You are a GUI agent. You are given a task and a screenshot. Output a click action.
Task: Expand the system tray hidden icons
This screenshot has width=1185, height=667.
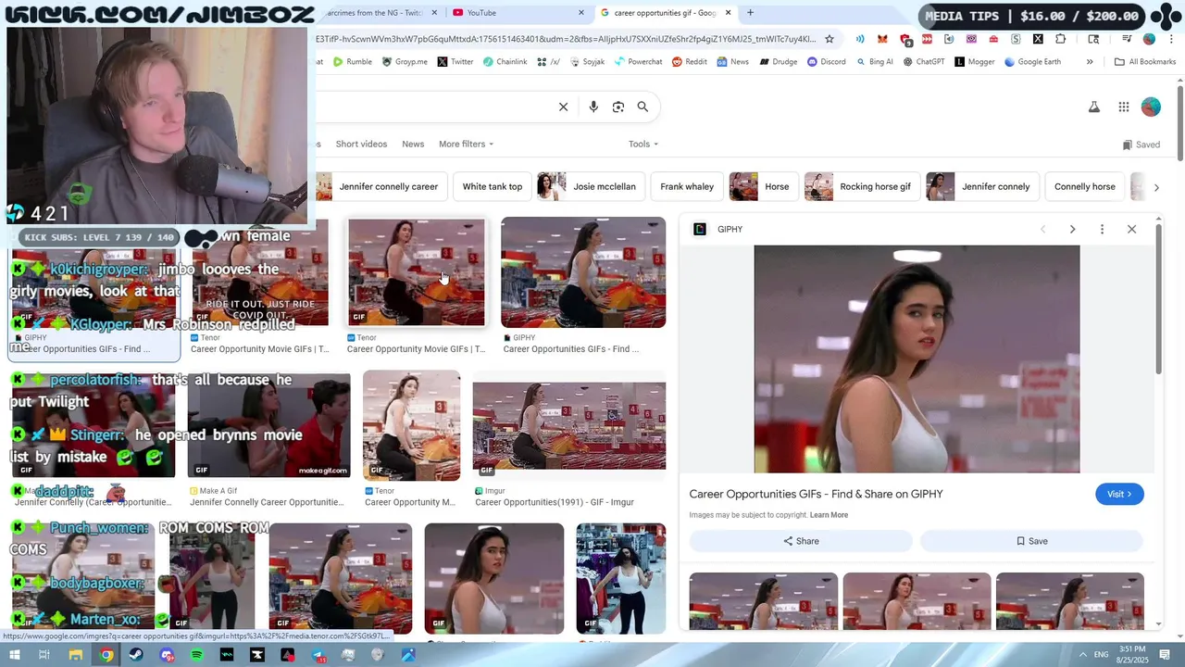(x=1084, y=655)
